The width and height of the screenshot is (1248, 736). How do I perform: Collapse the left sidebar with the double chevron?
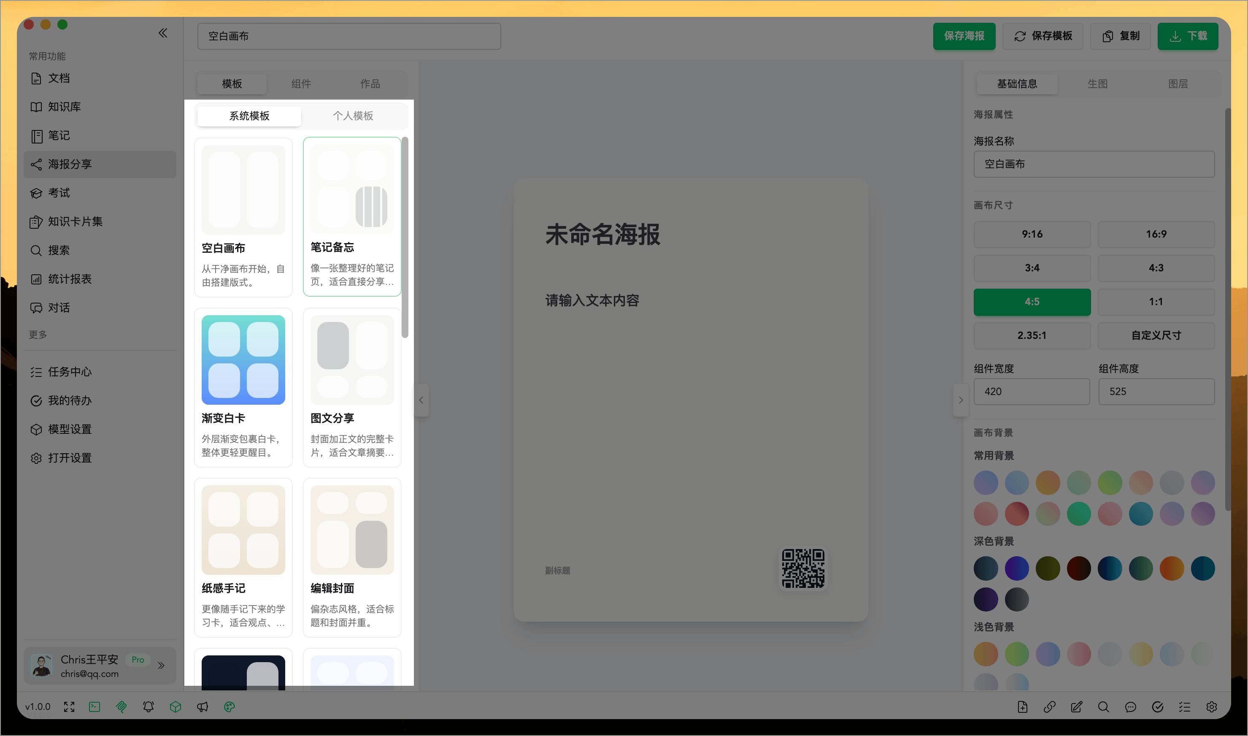click(x=162, y=33)
